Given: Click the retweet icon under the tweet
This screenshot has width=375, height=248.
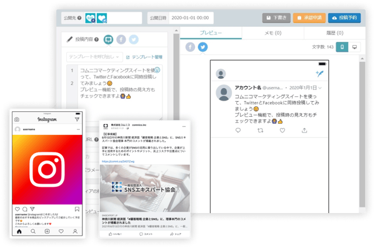Looking at the screenshot, I should 260,131.
